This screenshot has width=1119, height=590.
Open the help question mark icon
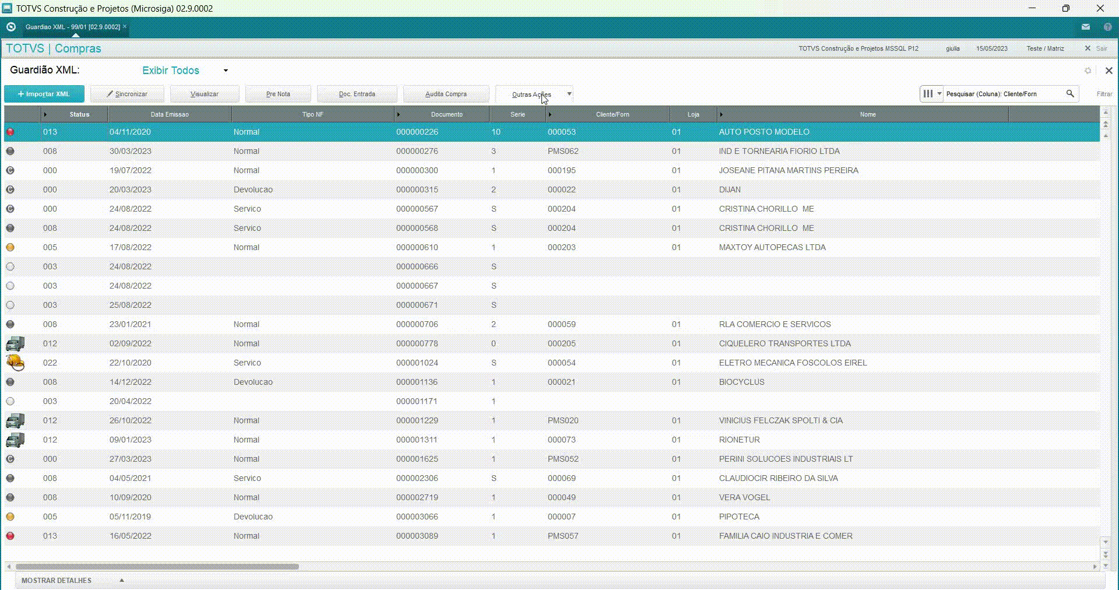click(x=1108, y=27)
